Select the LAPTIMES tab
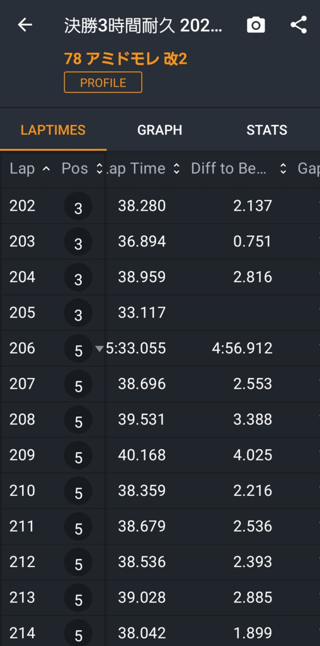This screenshot has width=320, height=646. point(53,130)
